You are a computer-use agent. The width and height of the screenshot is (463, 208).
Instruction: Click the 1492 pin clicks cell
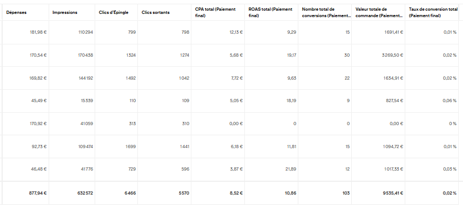click(130, 78)
